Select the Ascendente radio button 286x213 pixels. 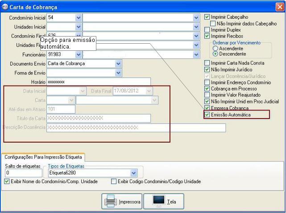tap(216, 48)
